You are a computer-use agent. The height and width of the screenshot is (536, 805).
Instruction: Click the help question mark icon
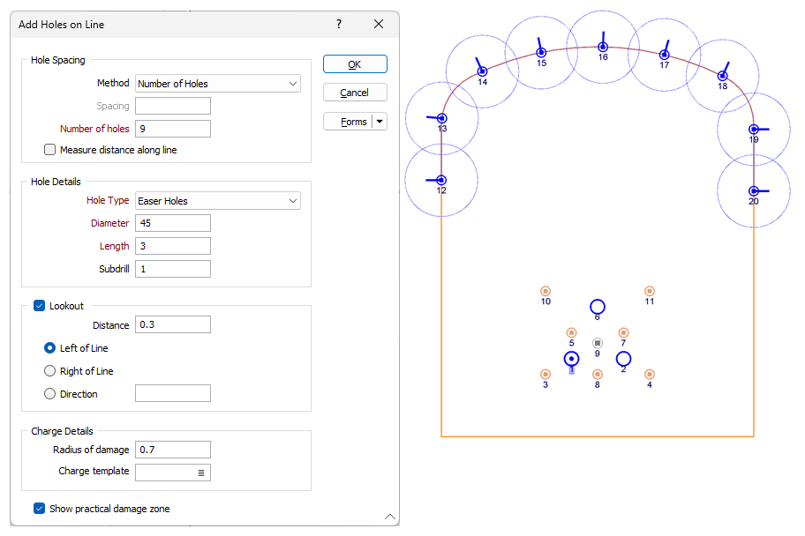coord(339,24)
